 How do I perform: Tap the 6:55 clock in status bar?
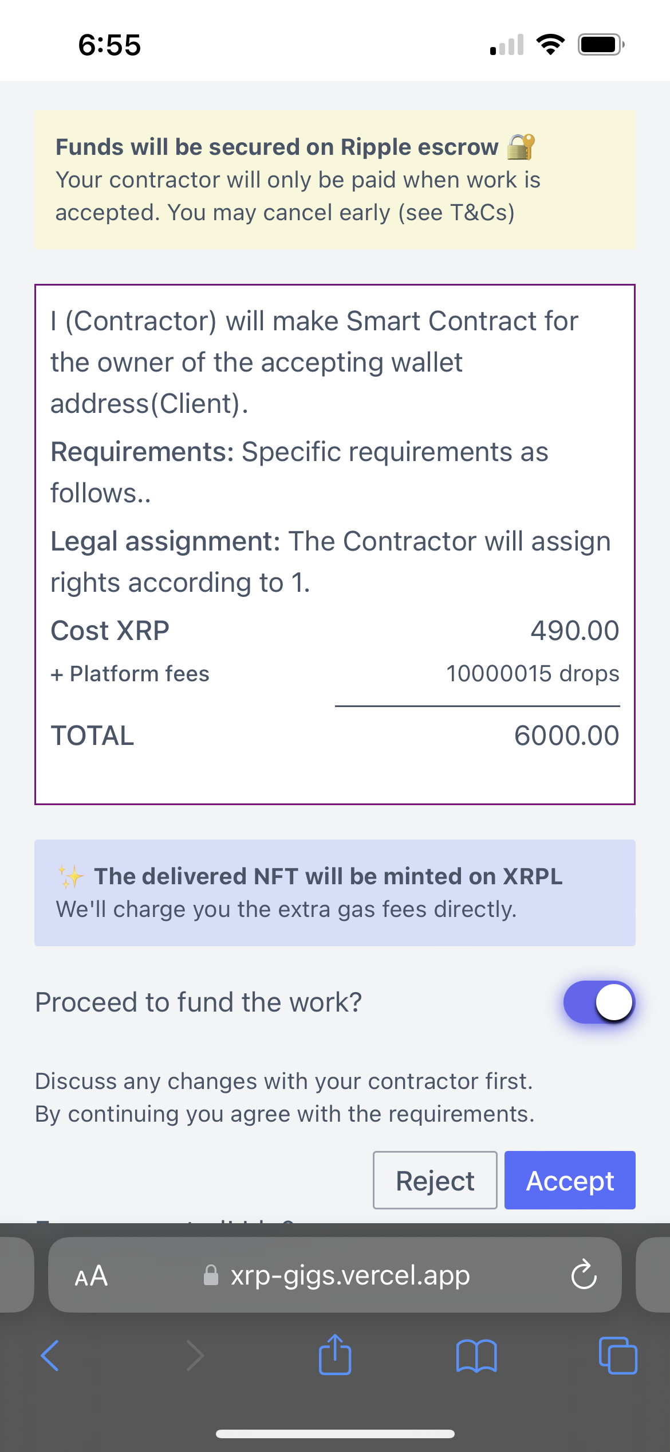[109, 45]
